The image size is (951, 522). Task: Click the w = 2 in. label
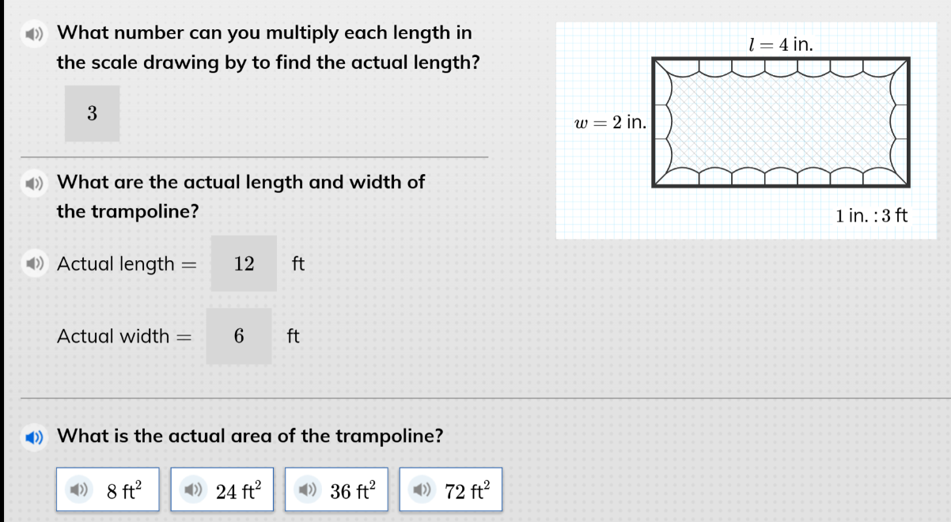(611, 123)
